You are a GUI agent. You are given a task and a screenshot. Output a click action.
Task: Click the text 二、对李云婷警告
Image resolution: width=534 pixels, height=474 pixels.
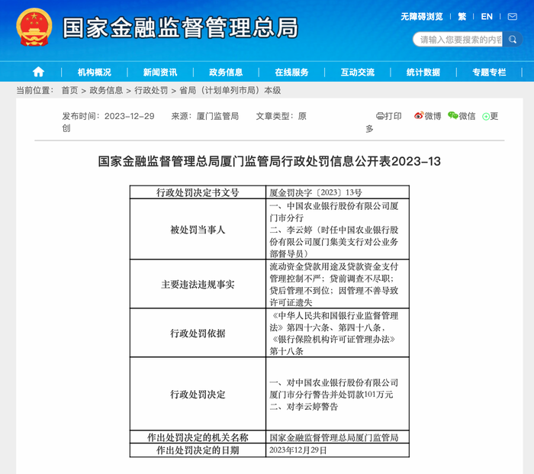tap(304, 407)
